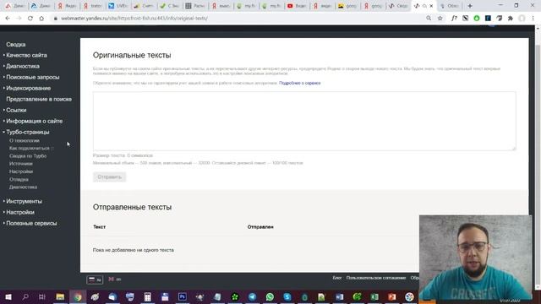Collapse the Турбо-страницы section
The height and width of the screenshot is (304, 541).
pos(27,132)
